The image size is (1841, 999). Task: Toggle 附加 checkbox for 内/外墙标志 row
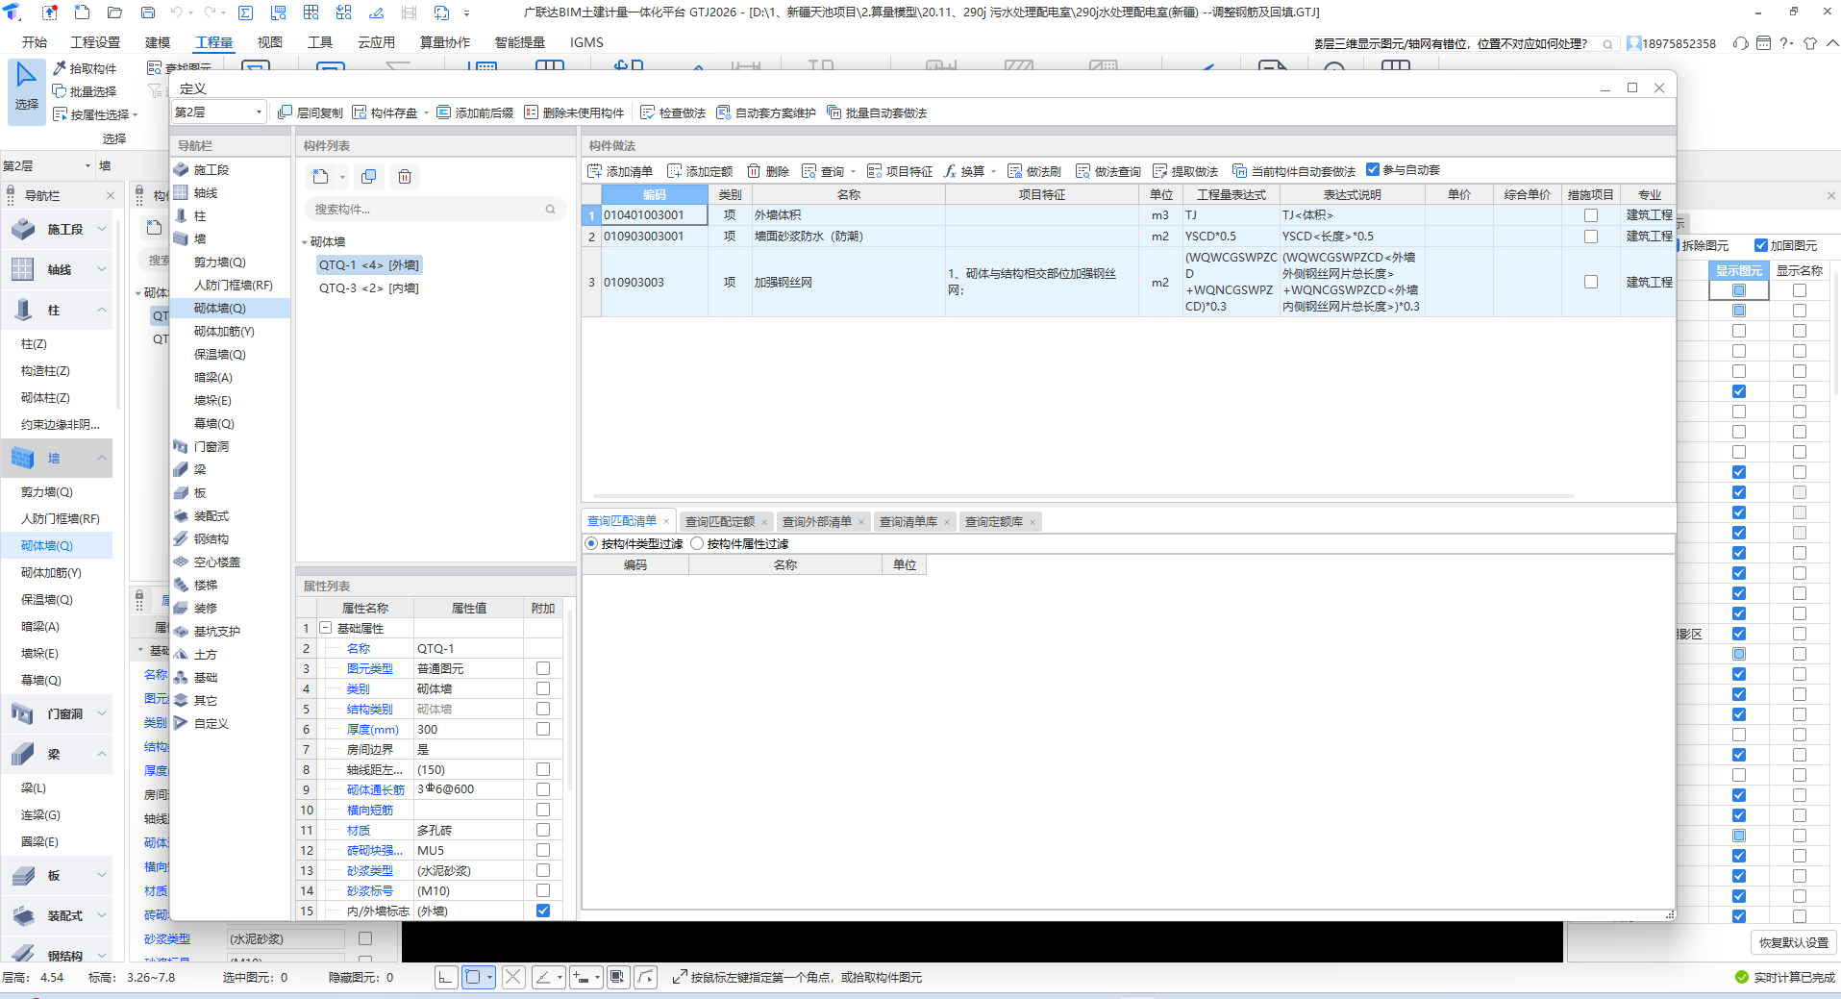click(x=543, y=911)
